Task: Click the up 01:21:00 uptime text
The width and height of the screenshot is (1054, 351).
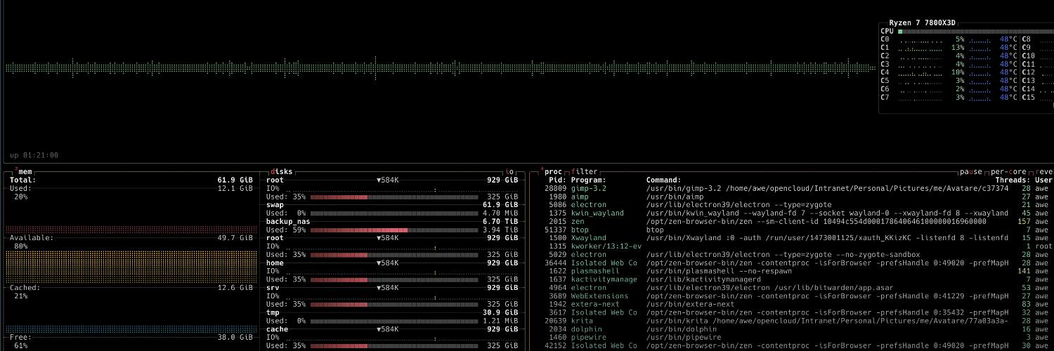Action: pos(34,155)
